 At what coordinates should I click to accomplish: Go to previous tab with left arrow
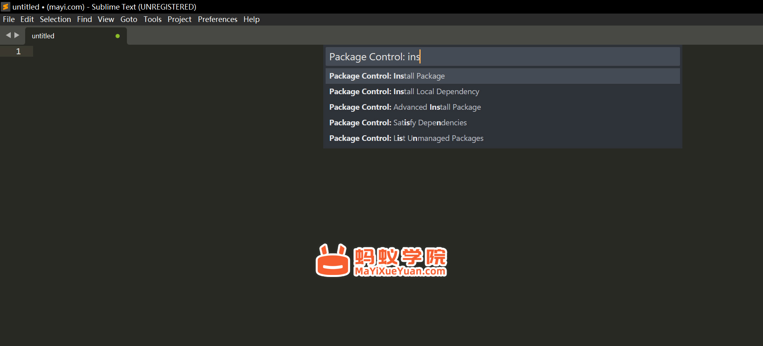8,35
